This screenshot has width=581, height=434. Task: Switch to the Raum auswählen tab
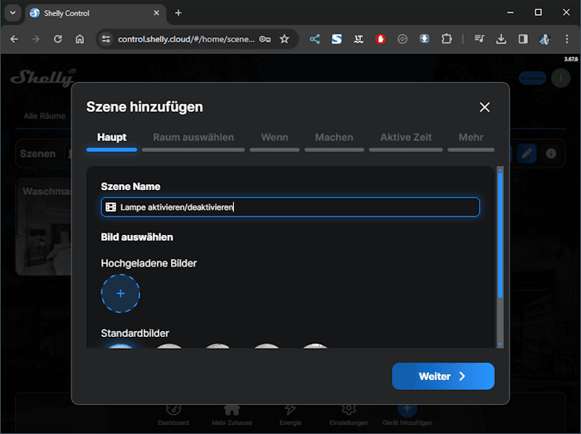click(x=193, y=138)
